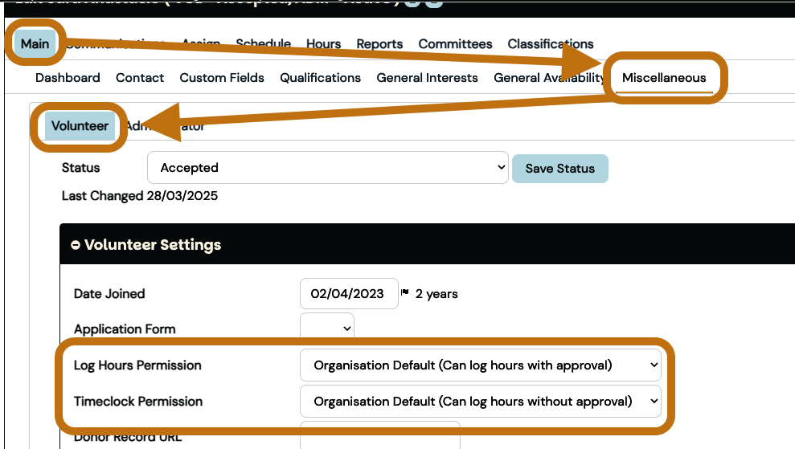Switch to the Dashboard sub-tab
Viewport: 795px width, 449px height.
coord(68,78)
